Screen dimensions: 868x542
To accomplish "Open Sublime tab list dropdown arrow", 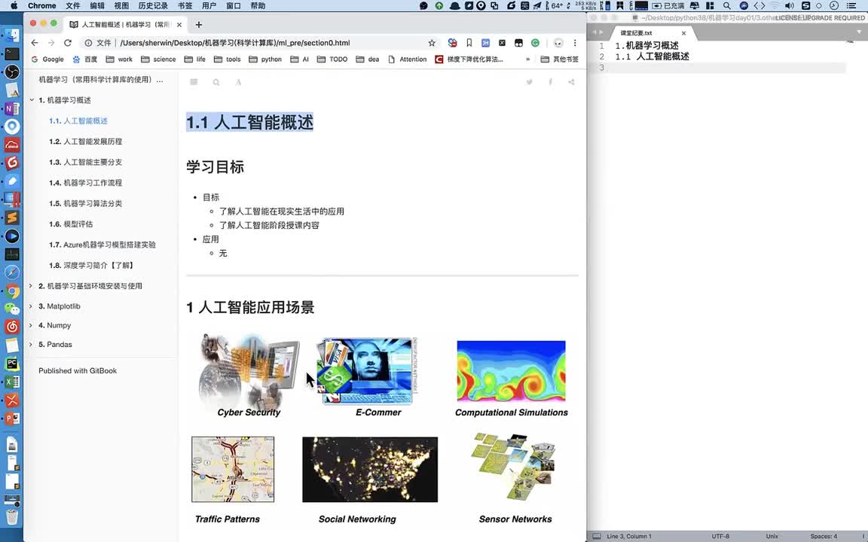I will coord(860,33).
